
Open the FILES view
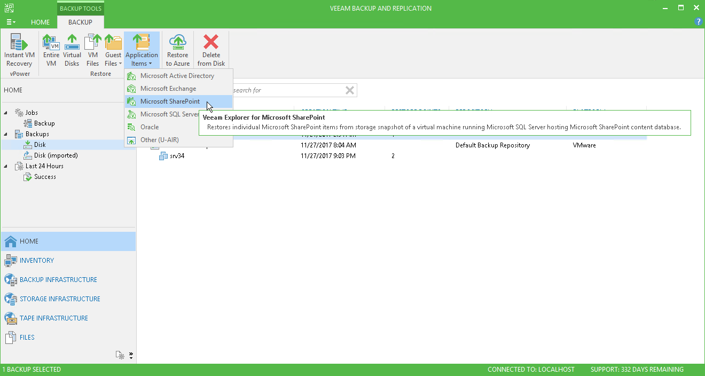68,338
